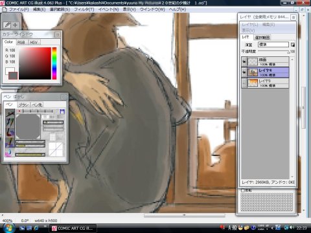This screenshot has height=233, width=311.
Task: Open the 表示(V) menu in the layer panel
Action: (x=248, y=30)
